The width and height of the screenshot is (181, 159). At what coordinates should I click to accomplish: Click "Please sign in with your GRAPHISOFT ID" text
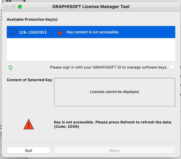[x=109, y=67]
